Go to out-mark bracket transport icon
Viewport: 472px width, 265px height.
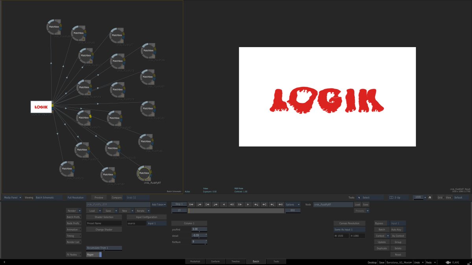(264, 204)
